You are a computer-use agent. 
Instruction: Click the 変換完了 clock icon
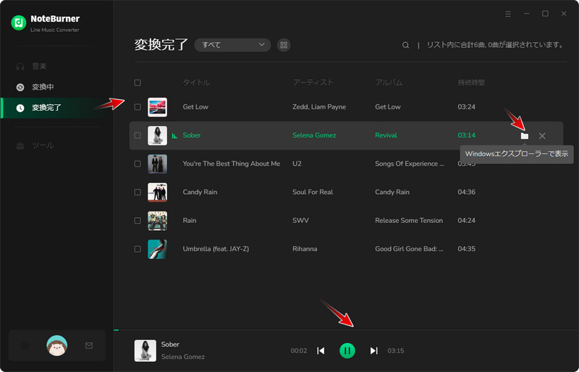pyautogui.click(x=20, y=108)
